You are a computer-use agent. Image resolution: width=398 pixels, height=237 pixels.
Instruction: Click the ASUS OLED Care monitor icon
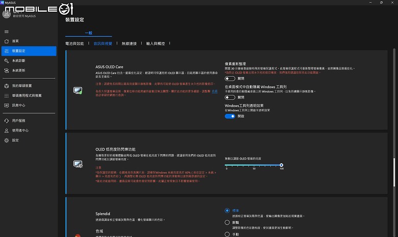pyautogui.click(x=78, y=91)
